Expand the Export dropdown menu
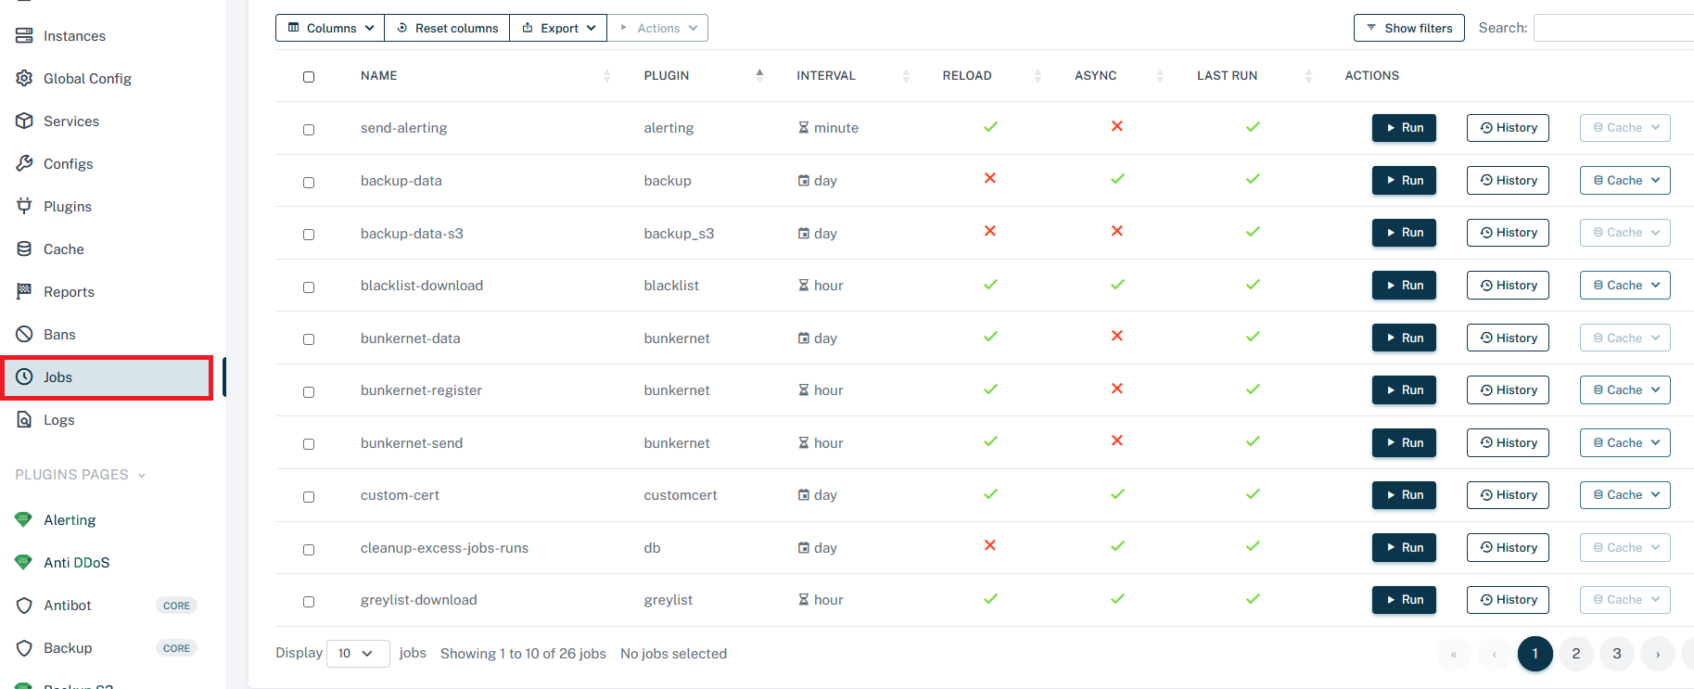 pyautogui.click(x=558, y=28)
